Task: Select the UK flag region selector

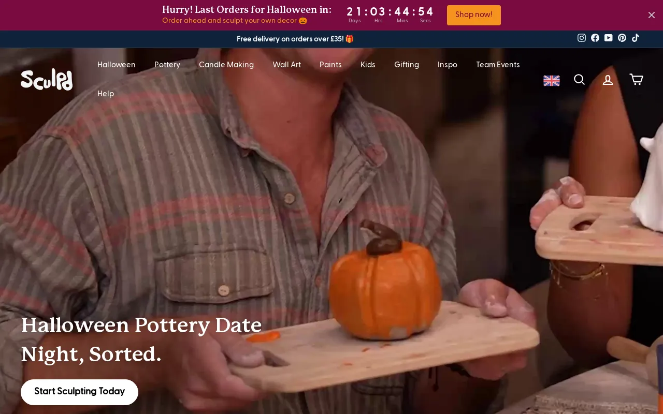Action: (x=552, y=80)
